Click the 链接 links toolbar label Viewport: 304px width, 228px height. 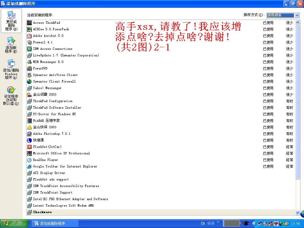211,223
